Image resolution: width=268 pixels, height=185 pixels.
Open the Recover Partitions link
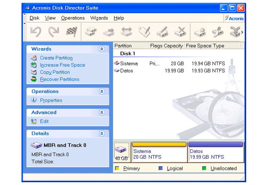pyautogui.click(x=60, y=79)
